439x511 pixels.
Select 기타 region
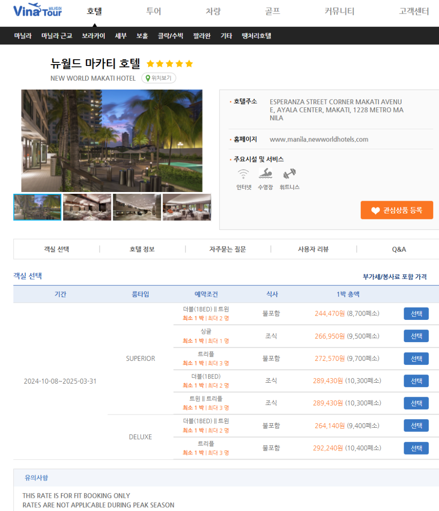coord(226,36)
